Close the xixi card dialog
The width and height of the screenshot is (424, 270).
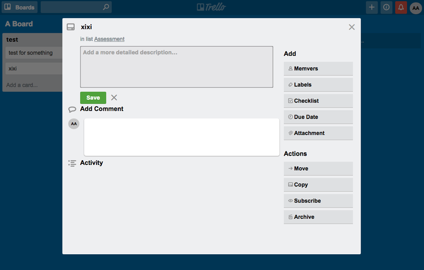tap(352, 27)
